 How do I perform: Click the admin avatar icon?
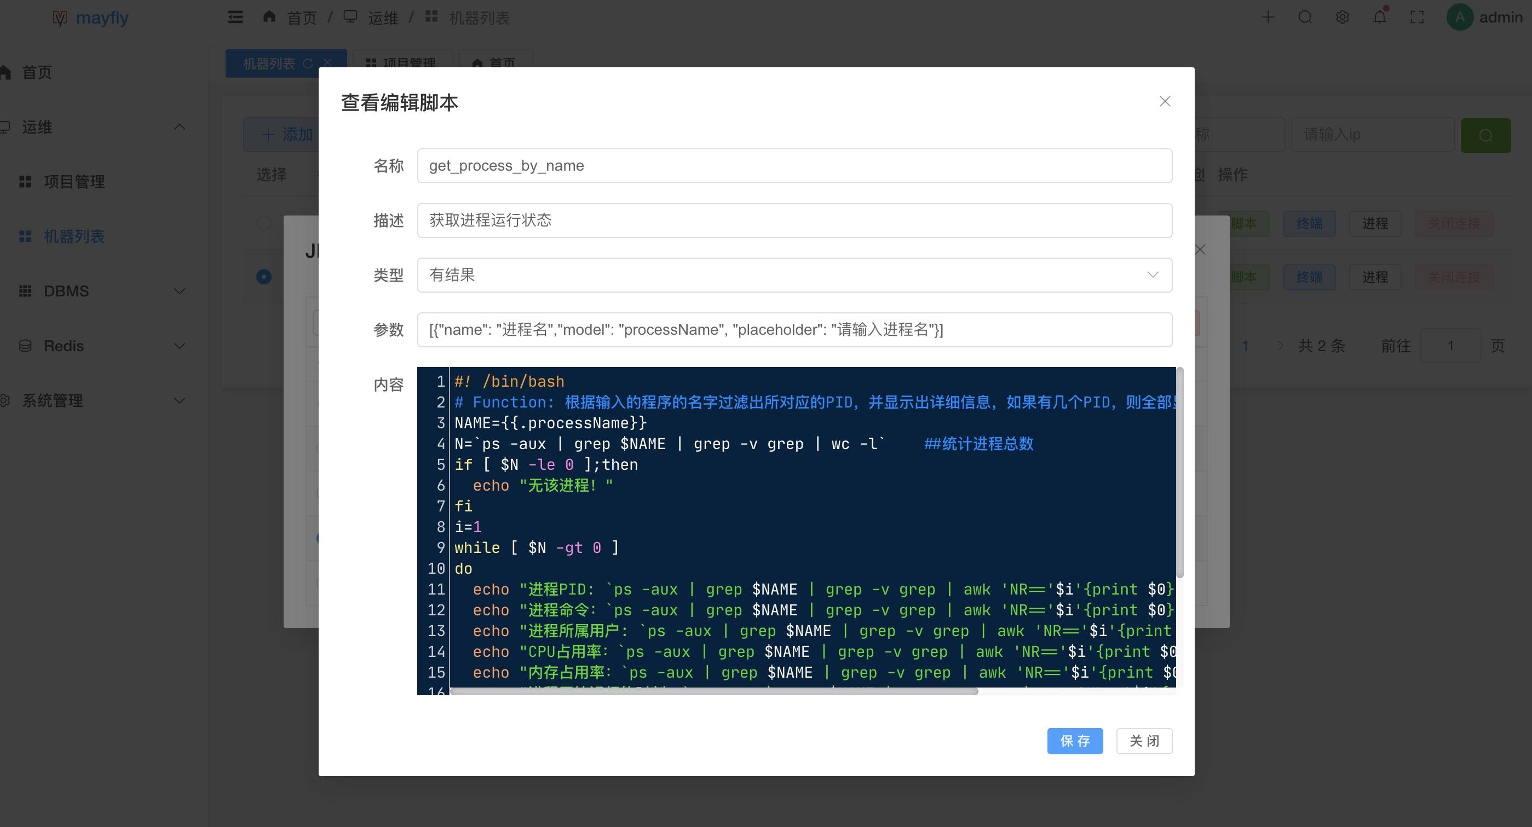(x=1459, y=18)
